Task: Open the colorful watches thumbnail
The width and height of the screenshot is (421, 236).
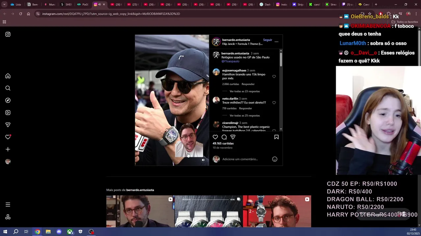Action: coord(209,211)
